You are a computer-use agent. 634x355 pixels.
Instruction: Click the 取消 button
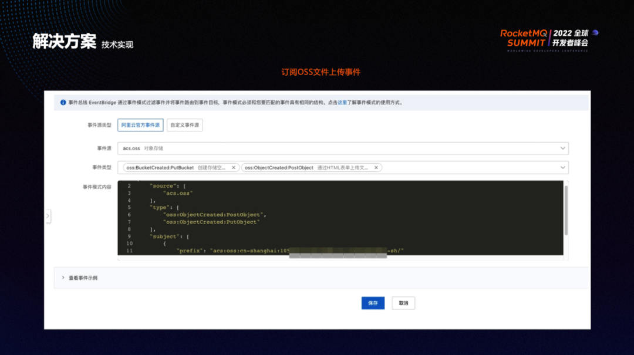coord(403,303)
